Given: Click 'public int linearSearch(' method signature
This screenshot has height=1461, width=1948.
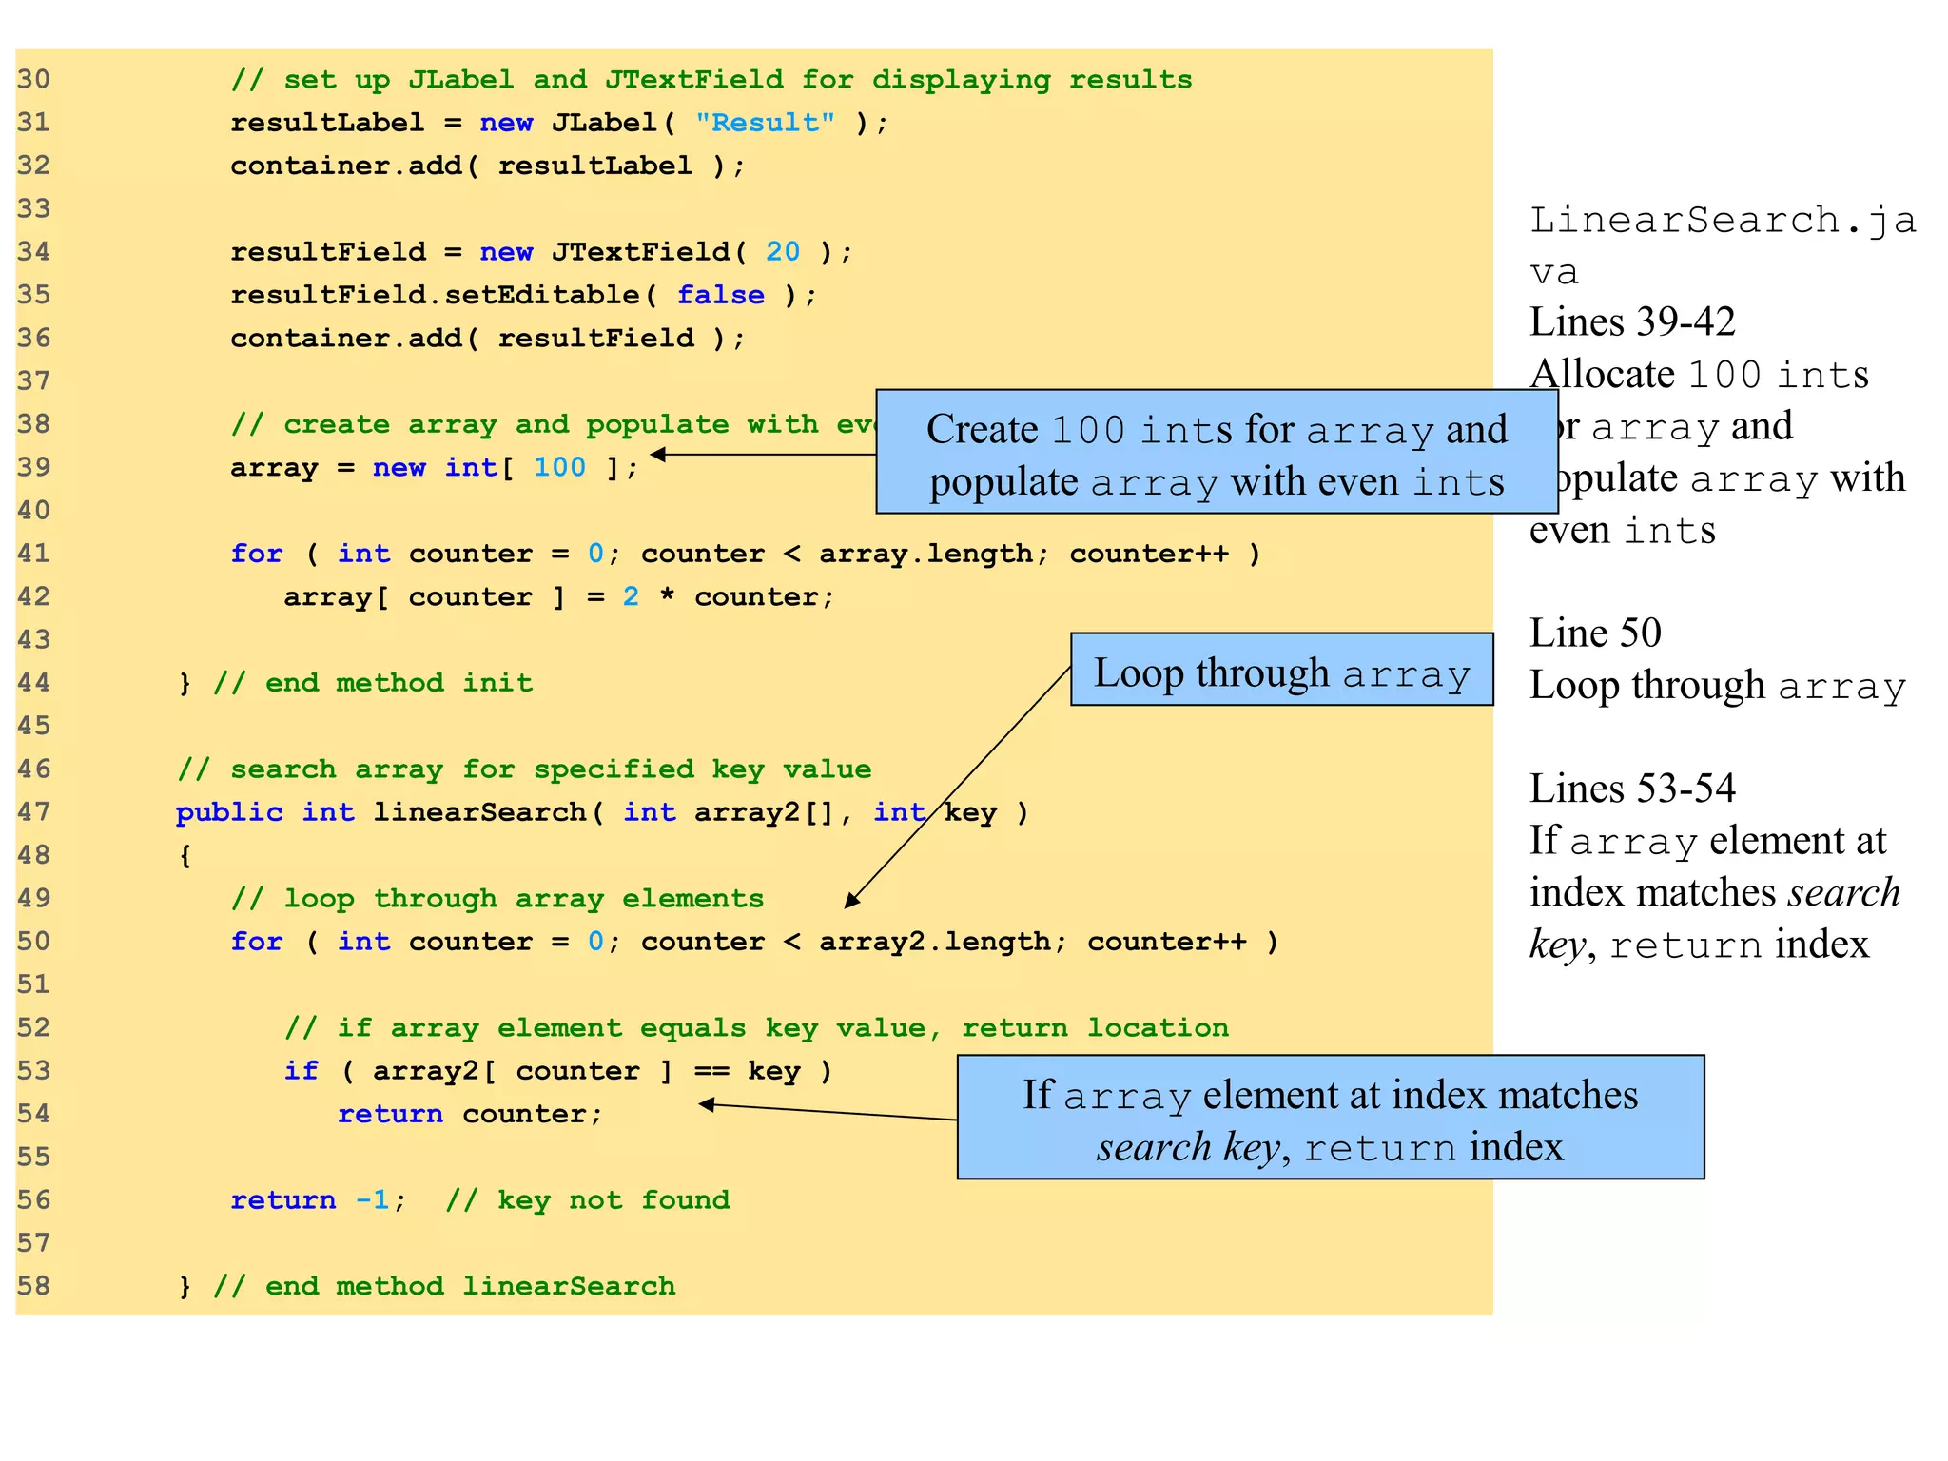Looking at the screenshot, I should [x=602, y=812].
